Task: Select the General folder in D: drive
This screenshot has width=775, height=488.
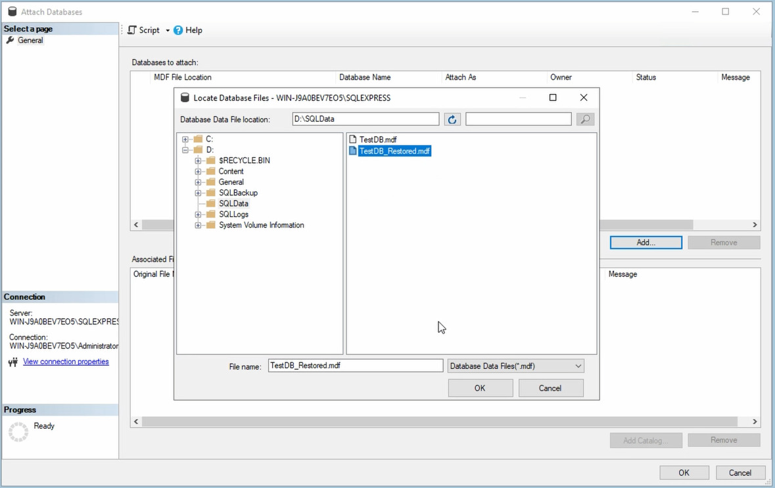Action: [x=231, y=182]
